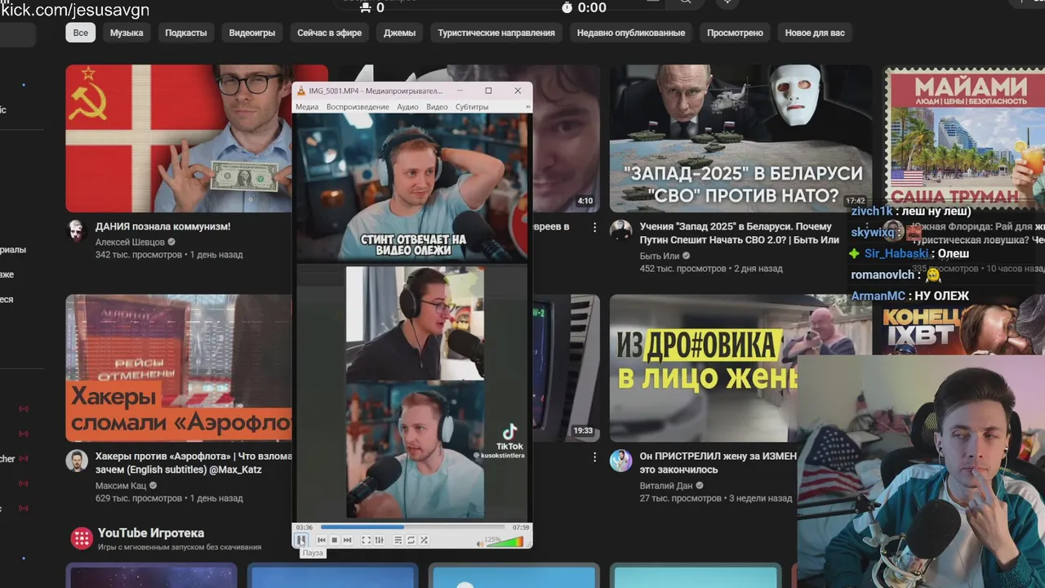Open ДАНИЯ познала коммунизм! title link
Viewport: 1045px width, 588px height.
[163, 226]
